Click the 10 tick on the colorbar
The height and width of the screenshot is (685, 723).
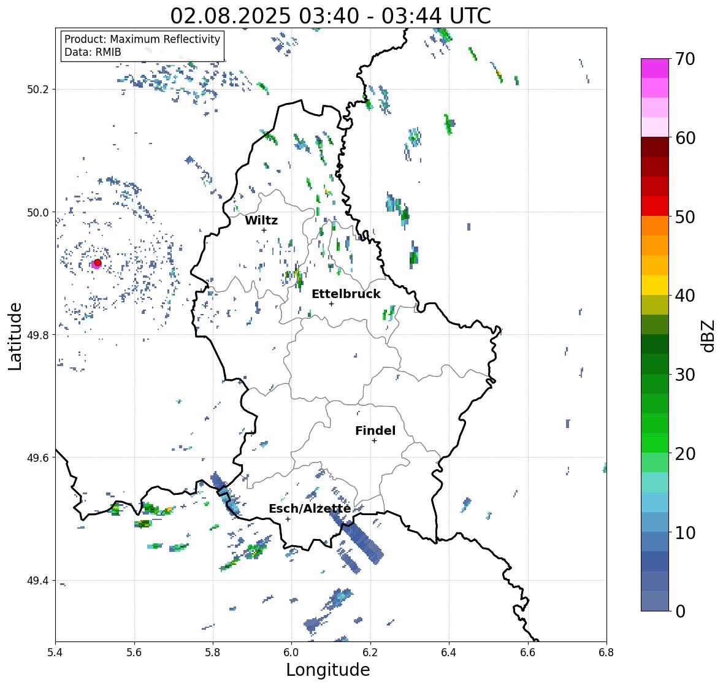click(x=685, y=532)
